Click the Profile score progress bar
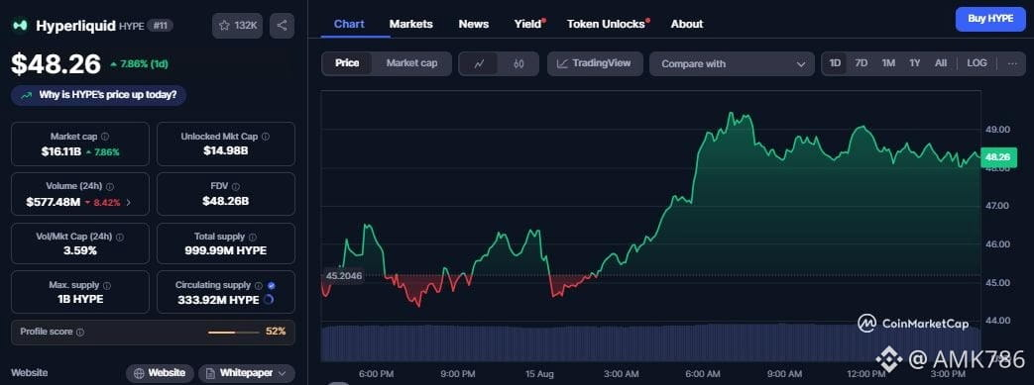Viewport: 1034px width, 385px height. (x=233, y=333)
